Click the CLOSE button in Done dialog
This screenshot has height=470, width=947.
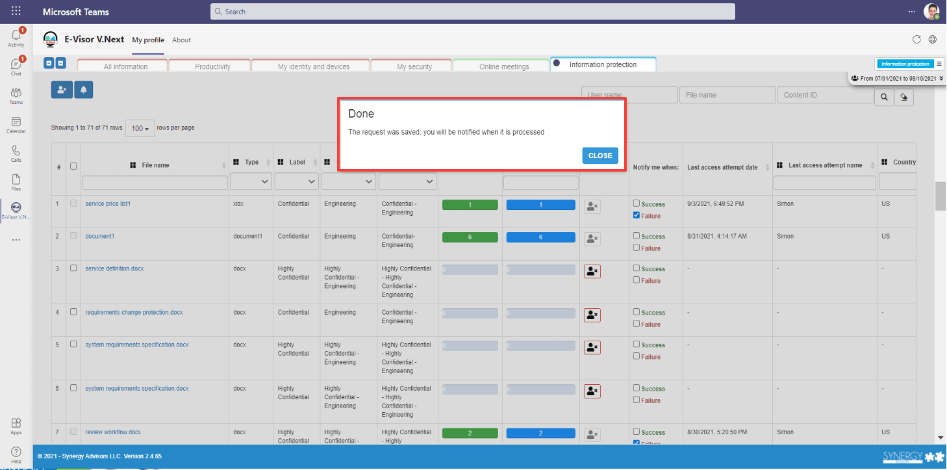tap(600, 155)
